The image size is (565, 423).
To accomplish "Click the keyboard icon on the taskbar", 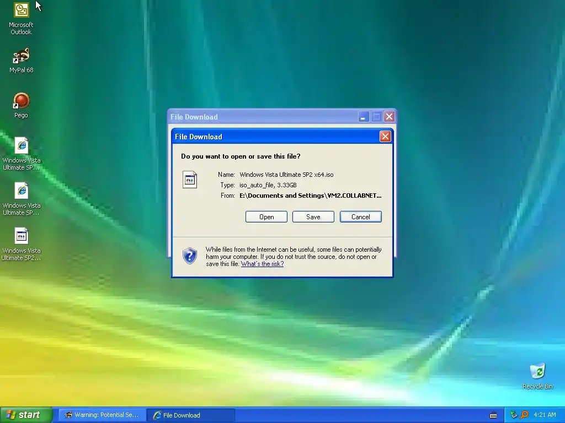I will (493, 415).
